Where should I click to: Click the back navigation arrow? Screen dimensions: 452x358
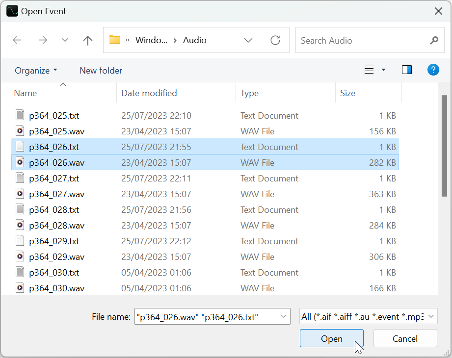tap(17, 40)
